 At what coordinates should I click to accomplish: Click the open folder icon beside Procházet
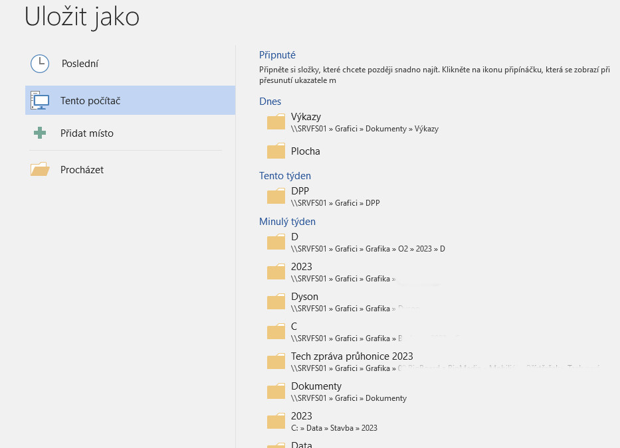(x=40, y=170)
